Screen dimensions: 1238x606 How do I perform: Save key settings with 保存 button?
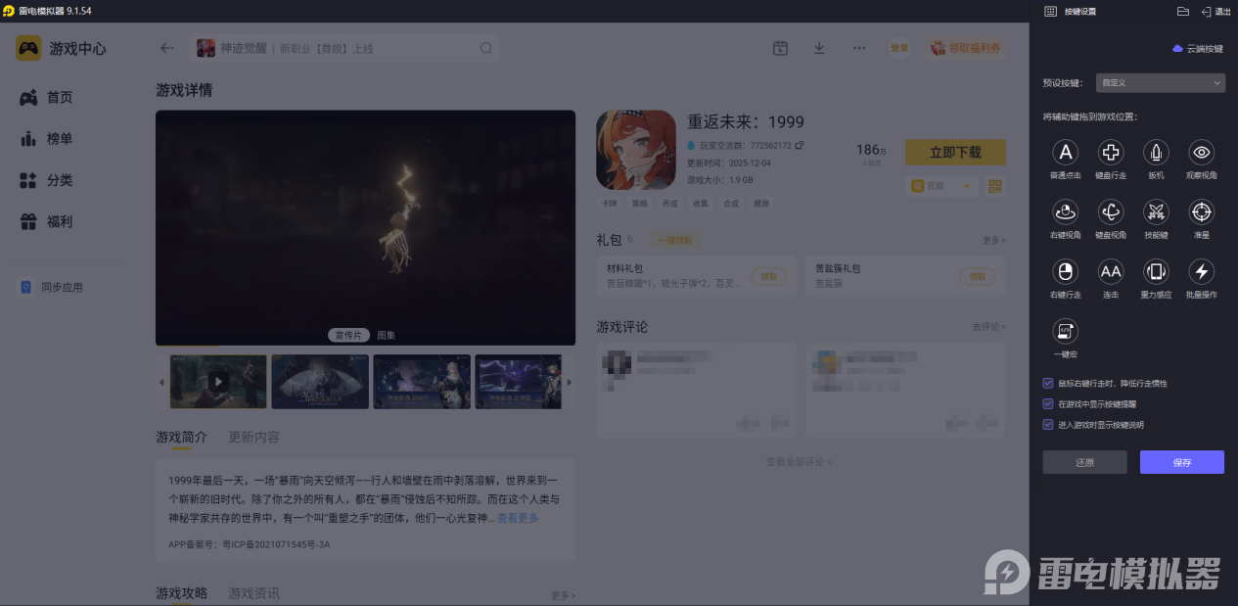tap(1181, 461)
